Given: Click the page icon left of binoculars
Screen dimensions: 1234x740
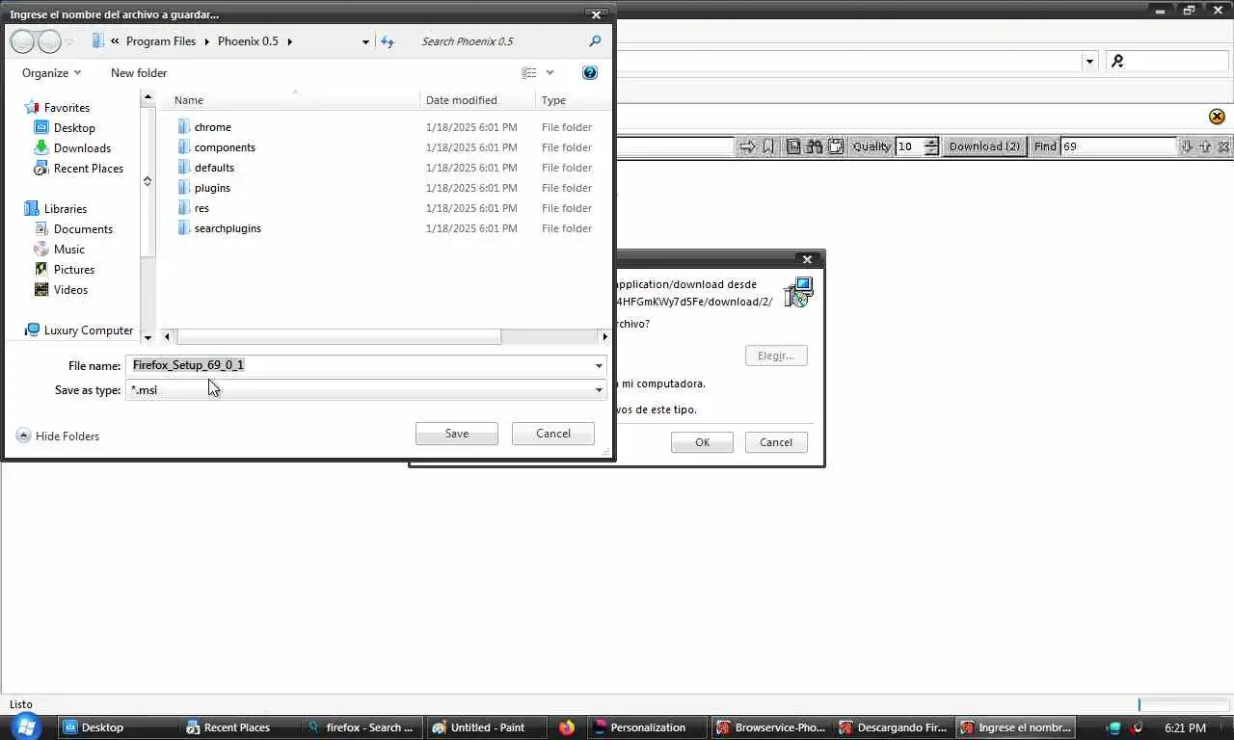Looking at the screenshot, I should [793, 146].
